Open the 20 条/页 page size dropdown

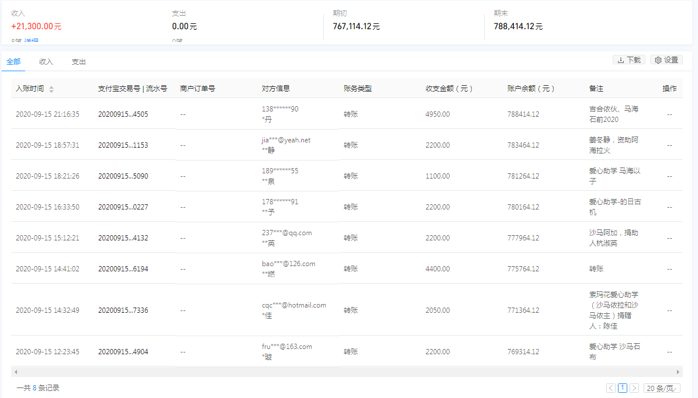coord(662,387)
